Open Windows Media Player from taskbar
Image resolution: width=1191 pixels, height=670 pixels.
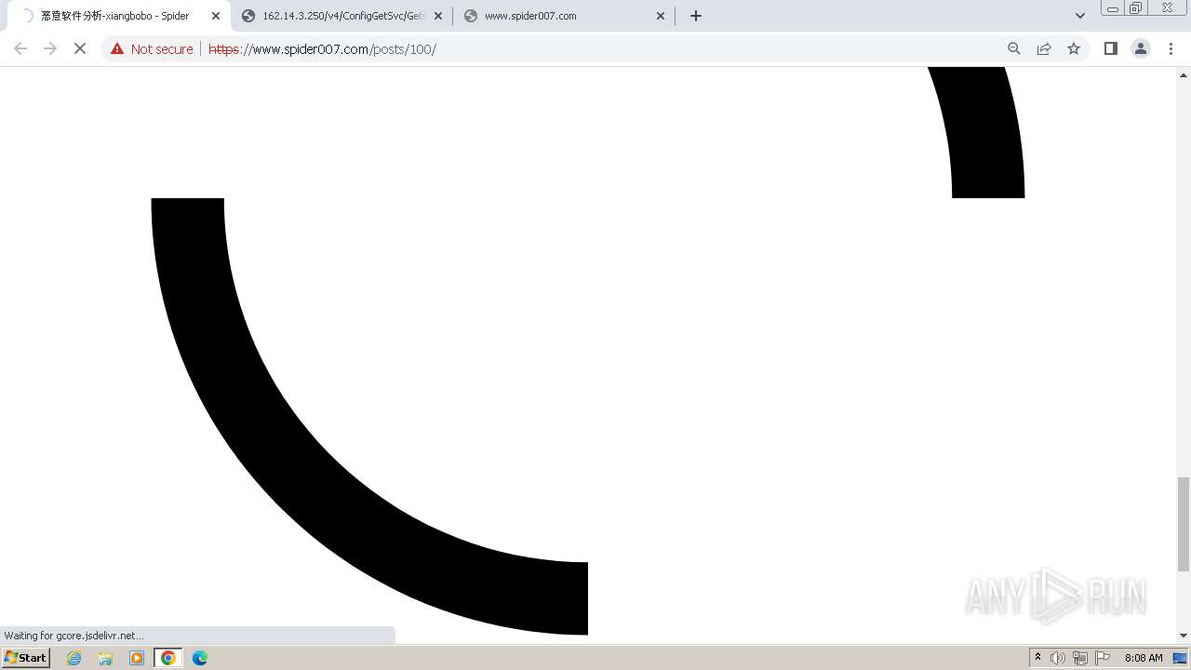pyautogui.click(x=137, y=658)
